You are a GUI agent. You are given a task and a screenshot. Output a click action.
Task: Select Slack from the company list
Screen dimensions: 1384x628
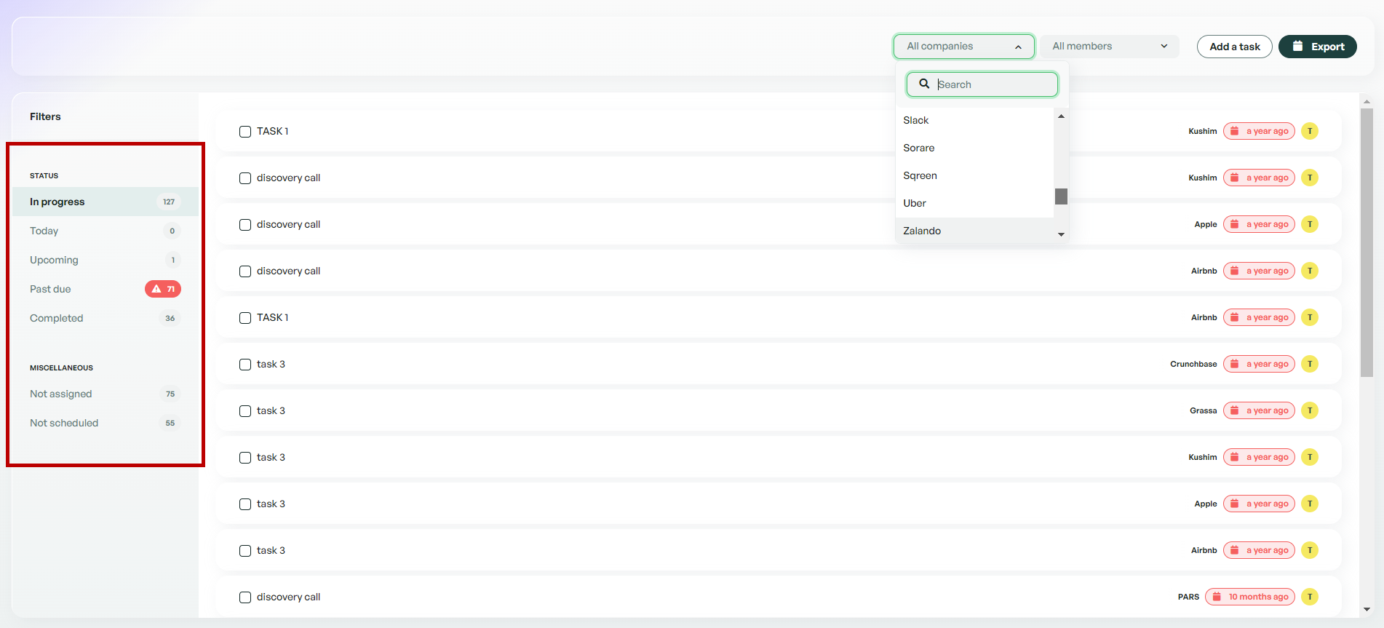pos(974,120)
